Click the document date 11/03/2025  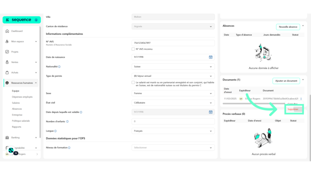[x=230, y=99]
